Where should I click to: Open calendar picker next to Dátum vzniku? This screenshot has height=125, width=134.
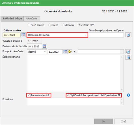click(x=23, y=35)
